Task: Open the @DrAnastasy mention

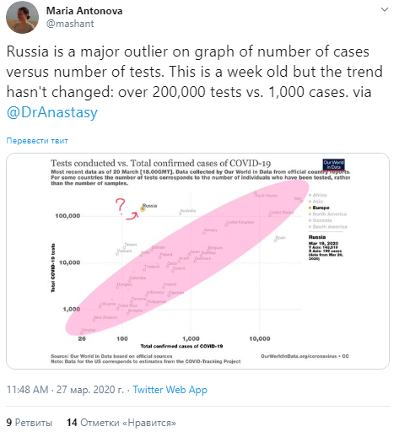Action: pos(52,112)
